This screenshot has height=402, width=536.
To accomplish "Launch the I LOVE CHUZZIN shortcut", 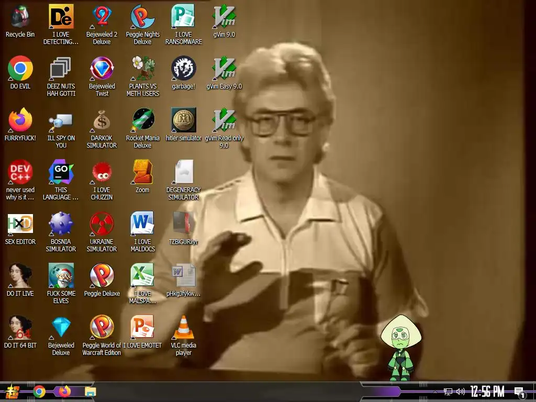I will click(102, 172).
